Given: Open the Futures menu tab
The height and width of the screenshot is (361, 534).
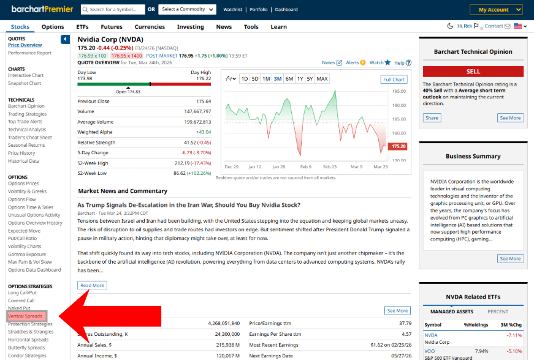Looking at the screenshot, I should click(x=112, y=27).
